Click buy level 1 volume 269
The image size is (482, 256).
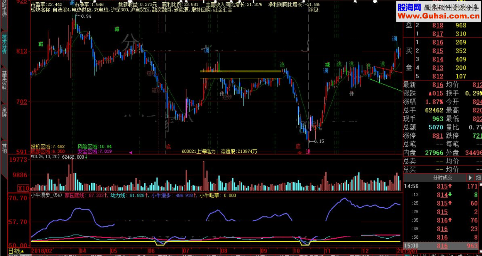[461, 42]
